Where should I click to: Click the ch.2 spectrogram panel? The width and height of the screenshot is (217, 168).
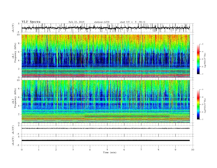[105, 102]
